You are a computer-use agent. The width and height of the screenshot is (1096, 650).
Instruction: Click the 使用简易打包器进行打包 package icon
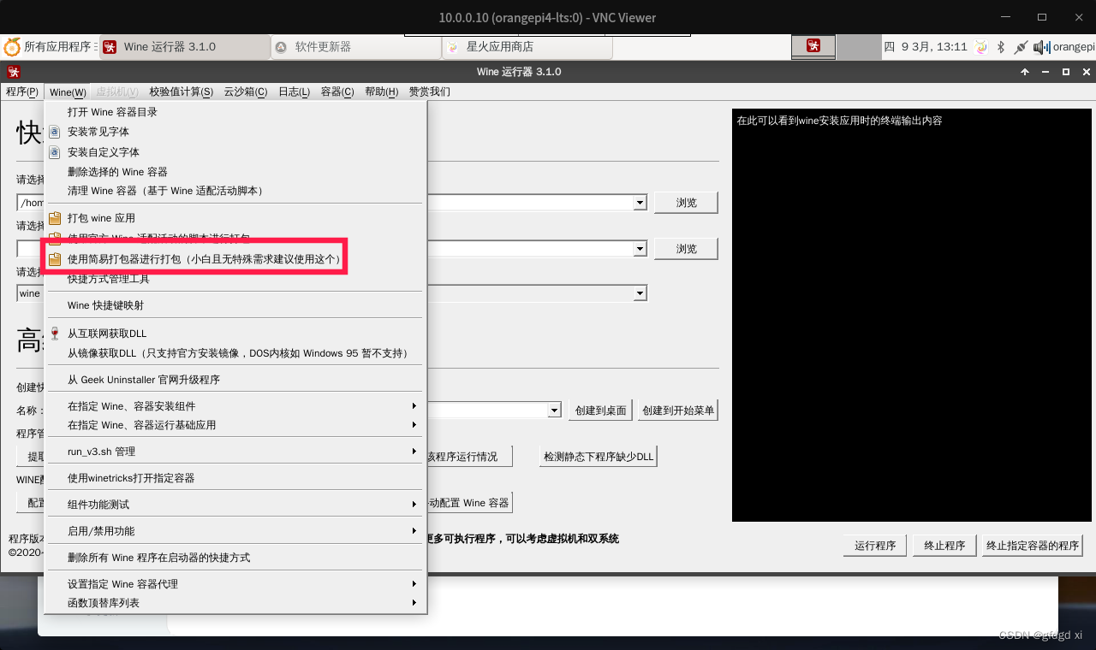(x=55, y=258)
